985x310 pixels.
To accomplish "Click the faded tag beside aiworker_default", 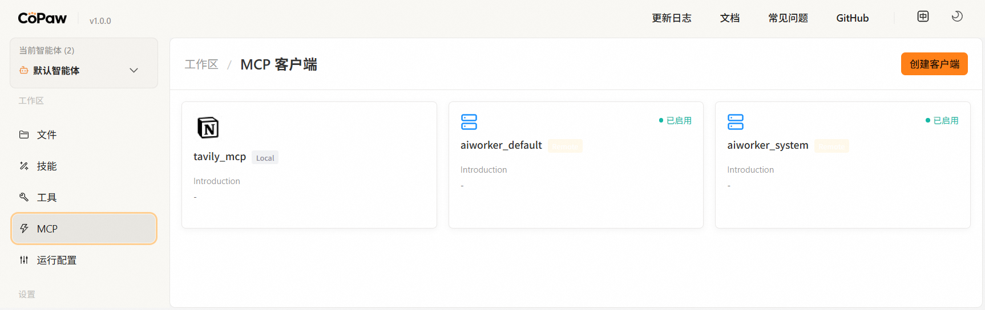I will click(x=565, y=146).
